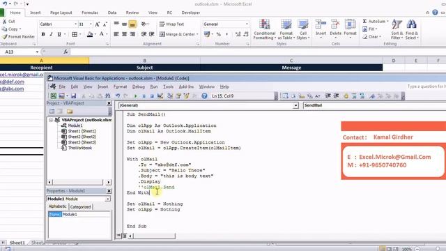The image size is (446, 251).
Task: Click the View Microsoft Excel icon in VBA toolbar
Action: click(x=54, y=96)
